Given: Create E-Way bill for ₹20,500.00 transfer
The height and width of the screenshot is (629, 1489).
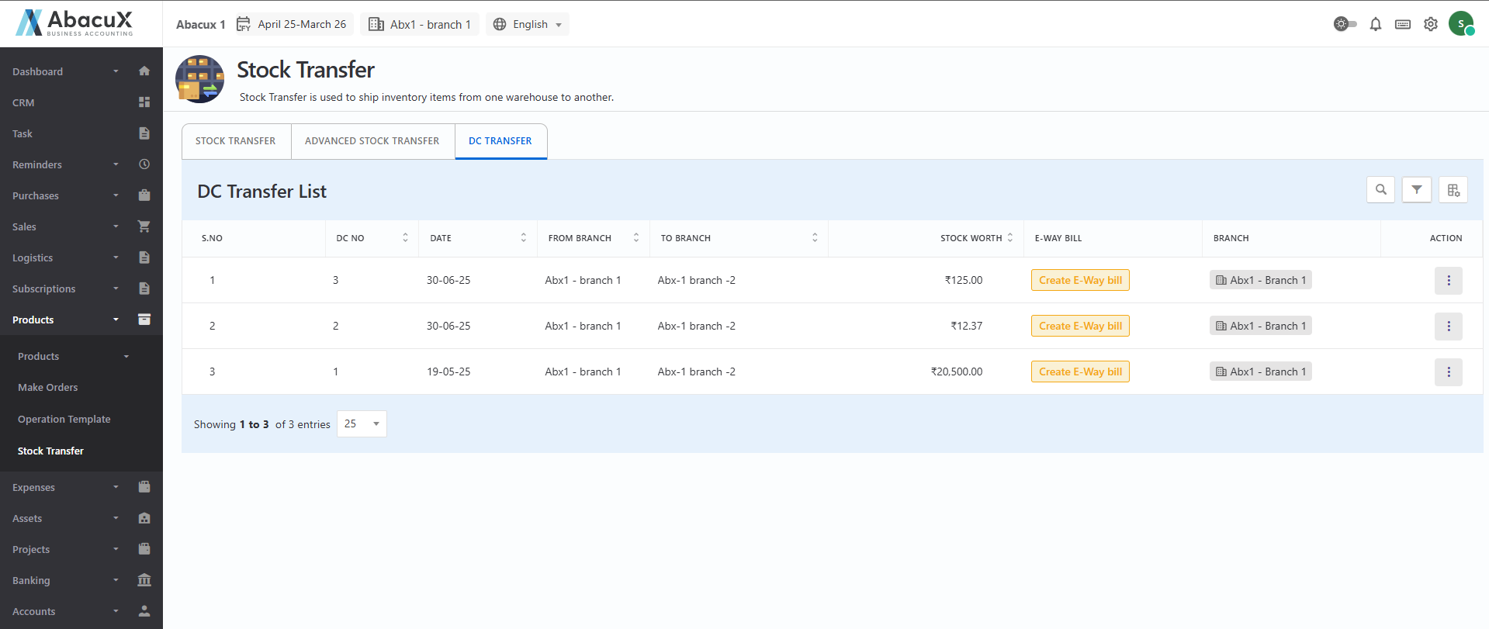Looking at the screenshot, I should 1079,372.
